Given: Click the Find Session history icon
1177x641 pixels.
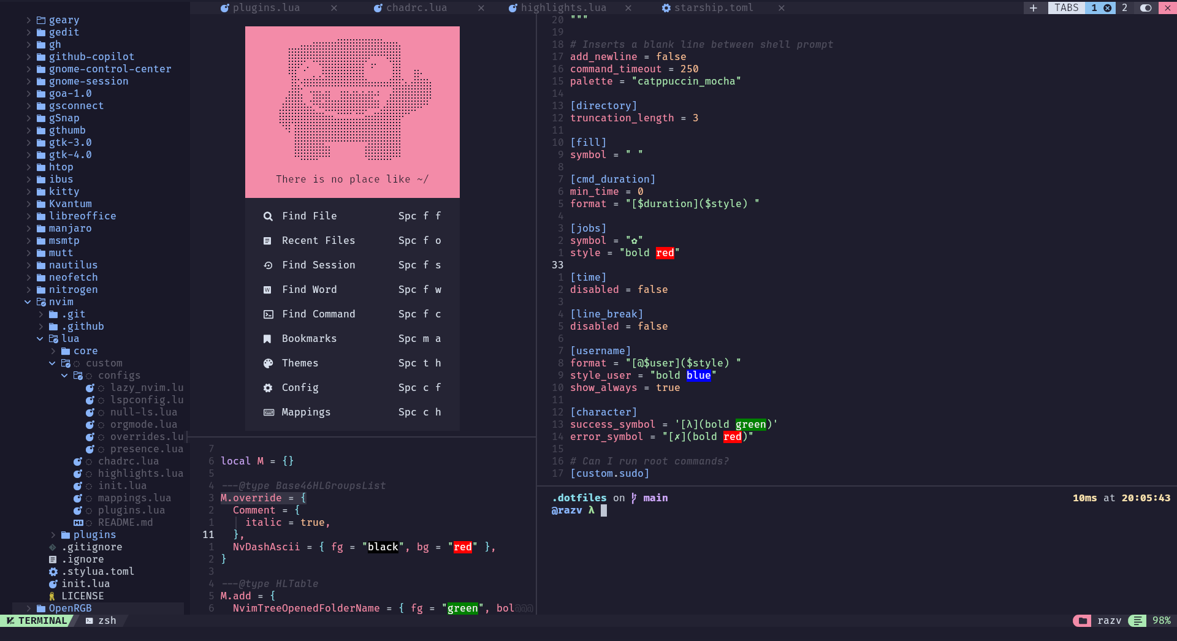Looking at the screenshot, I should point(268,265).
